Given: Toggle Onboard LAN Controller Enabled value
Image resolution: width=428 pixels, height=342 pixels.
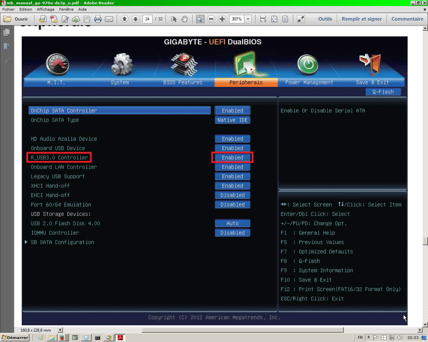Looking at the screenshot, I should point(232,167).
